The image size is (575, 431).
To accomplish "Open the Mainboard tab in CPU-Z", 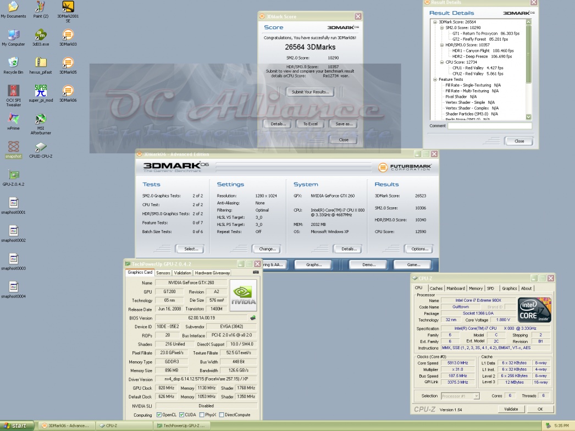I will pos(456,288).
